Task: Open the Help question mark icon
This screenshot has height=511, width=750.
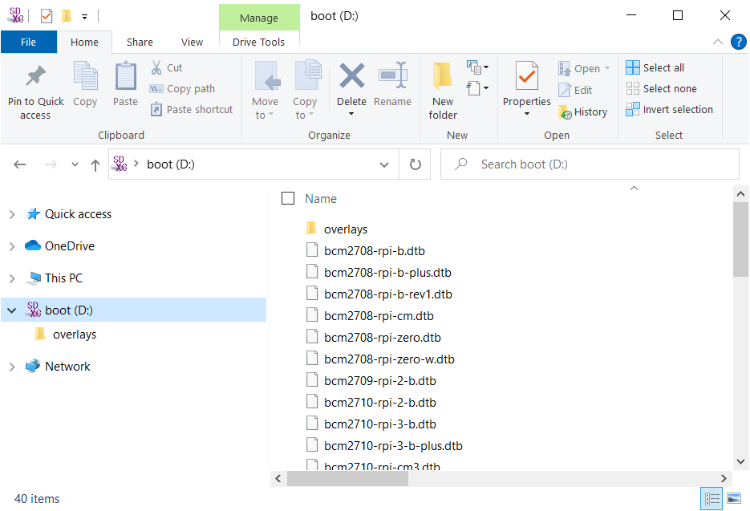Action: [x=739, y=42]
